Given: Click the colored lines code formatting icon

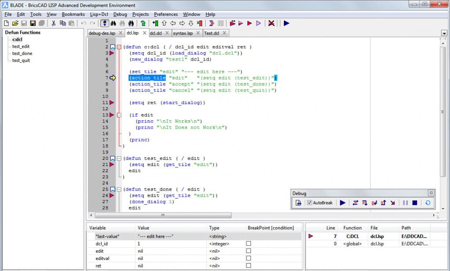Looking at the screenshot, I should 212,23.
